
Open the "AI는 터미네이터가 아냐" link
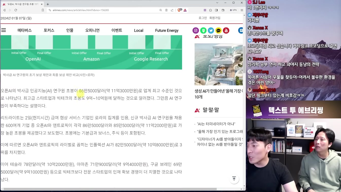(x=216, y=124)
